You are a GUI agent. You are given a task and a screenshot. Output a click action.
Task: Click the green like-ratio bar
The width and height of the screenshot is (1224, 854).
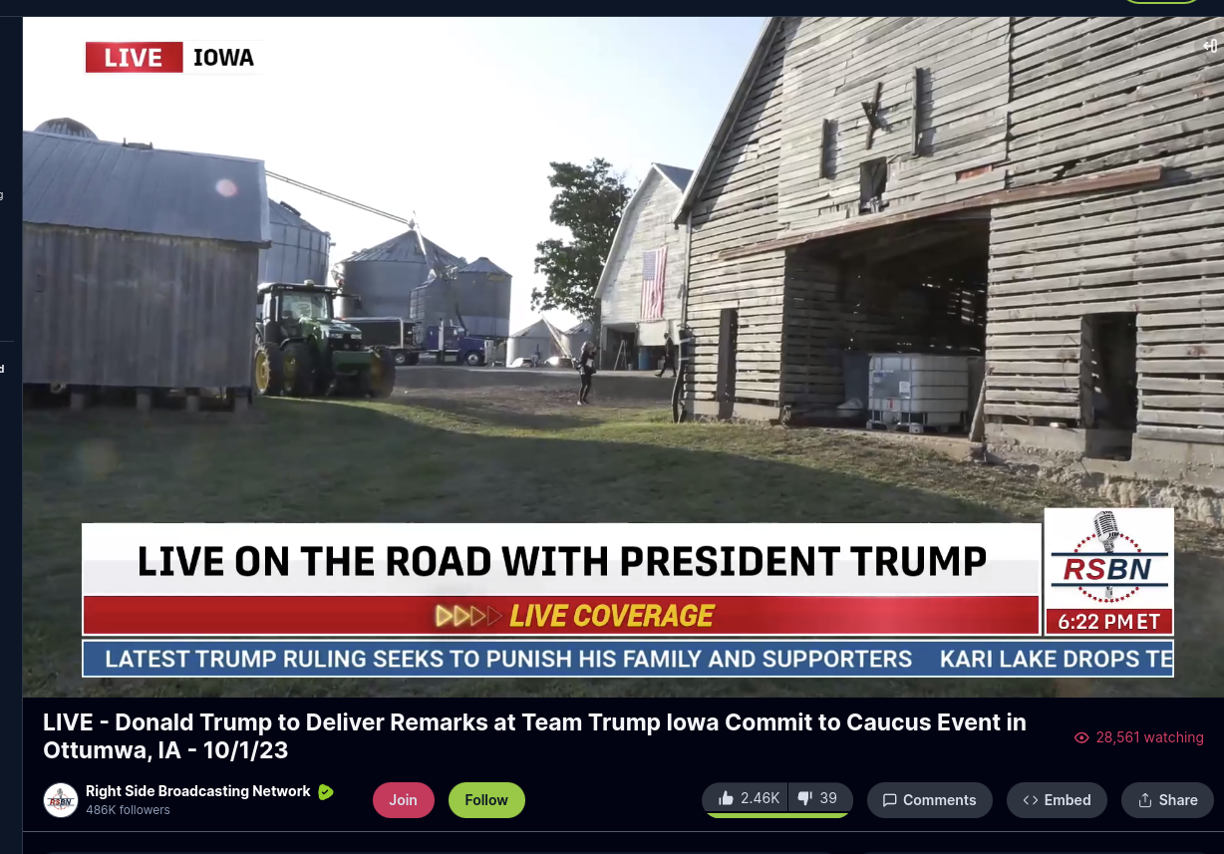778,816
